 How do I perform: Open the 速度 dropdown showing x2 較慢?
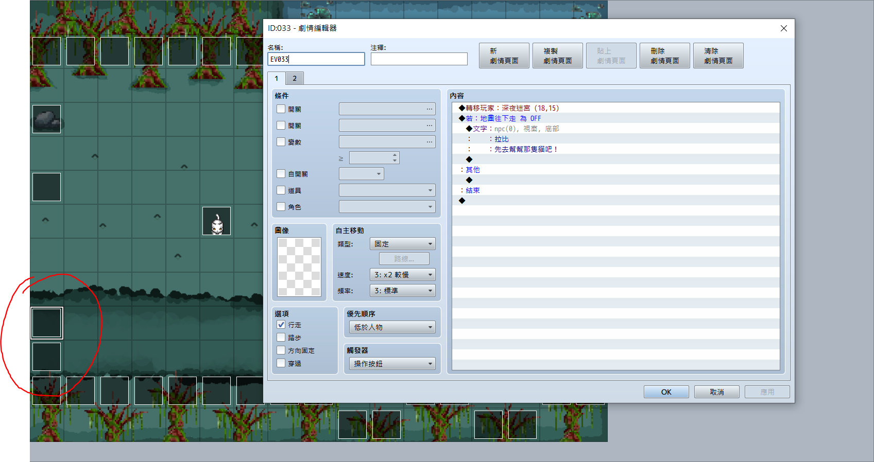(x=403, y=275)
